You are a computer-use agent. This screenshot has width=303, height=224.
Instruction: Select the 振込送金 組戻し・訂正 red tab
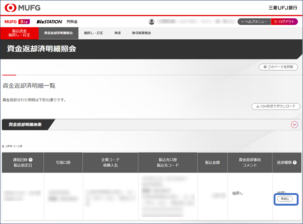pos(19,33)
